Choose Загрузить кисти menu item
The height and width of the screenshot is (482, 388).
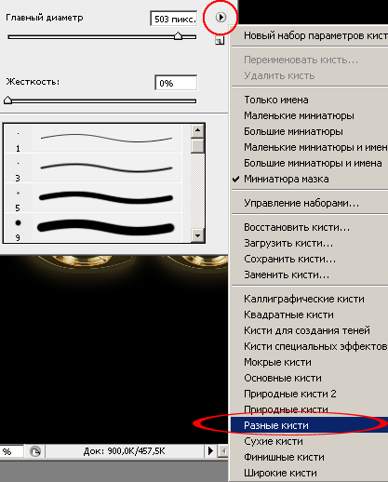tap(310, 243)
